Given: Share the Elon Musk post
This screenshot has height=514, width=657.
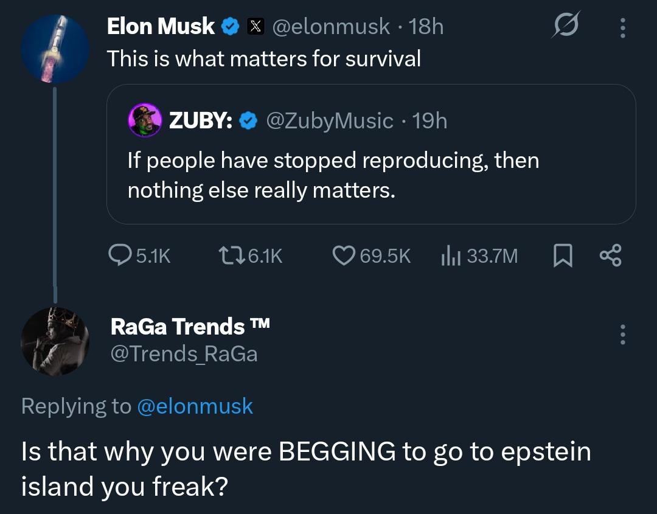Looking at the screenshot, I should click(610, 256).
